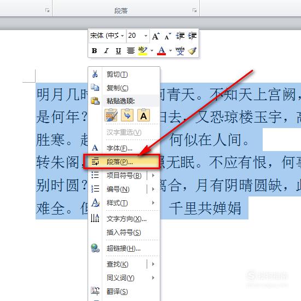Click the numbered list icon
Image resolution: width=301 pixels, height=301 pixels.
click(x=95, y=189)
